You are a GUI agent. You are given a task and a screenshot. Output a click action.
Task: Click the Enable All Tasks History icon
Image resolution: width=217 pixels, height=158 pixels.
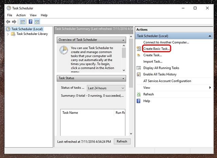(x=139, y=75)
